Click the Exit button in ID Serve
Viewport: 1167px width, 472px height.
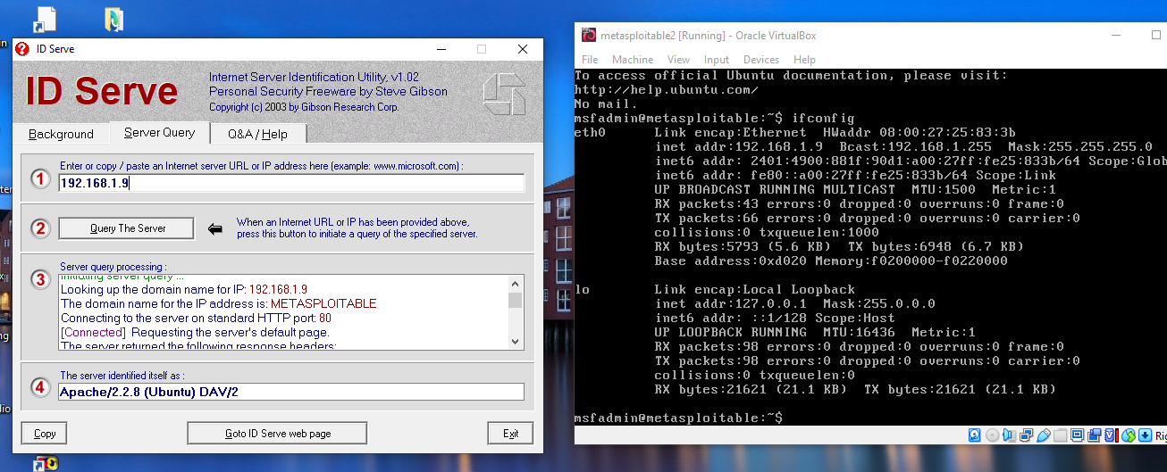510,434
